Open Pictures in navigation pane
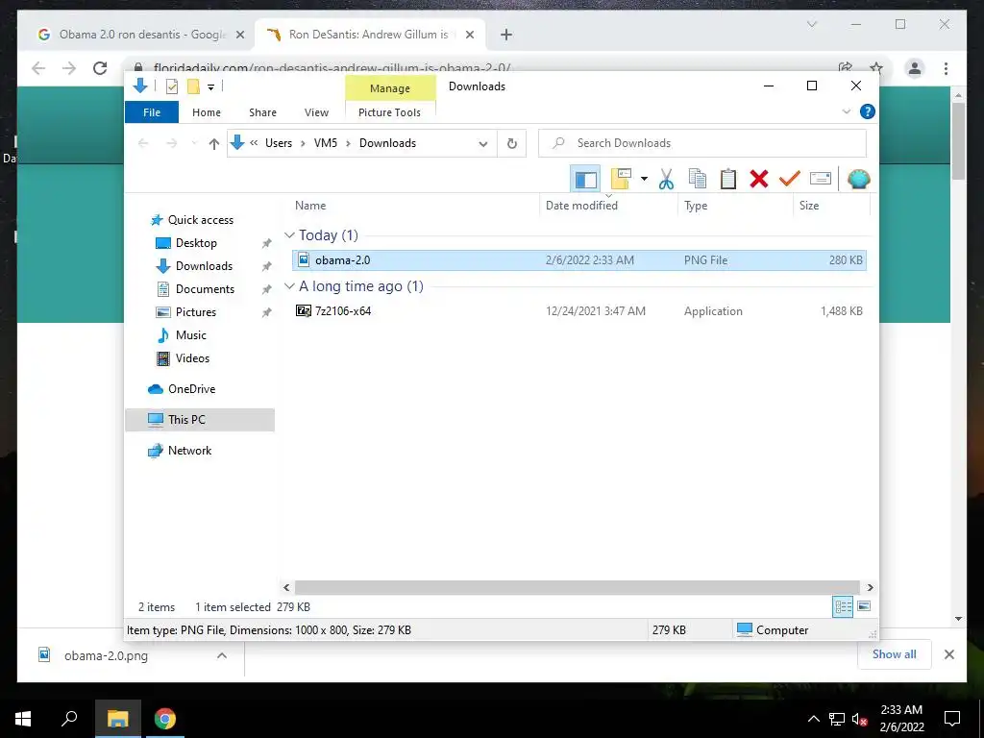Image resolution: width=984 pixels, height=738 pixels. [x=196, y=312]
